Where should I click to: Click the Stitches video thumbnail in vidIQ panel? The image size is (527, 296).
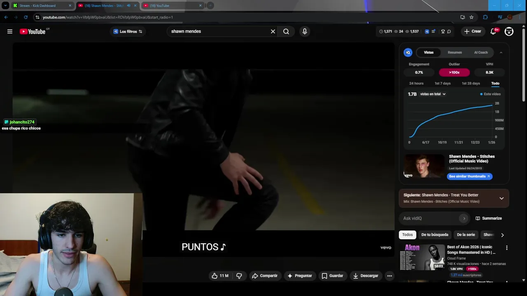424,166
